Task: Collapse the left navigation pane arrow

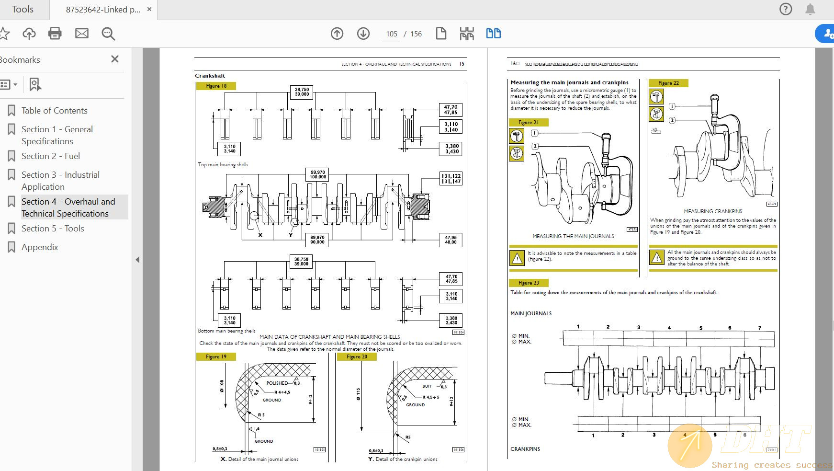Action: click(x=137, y=260)
